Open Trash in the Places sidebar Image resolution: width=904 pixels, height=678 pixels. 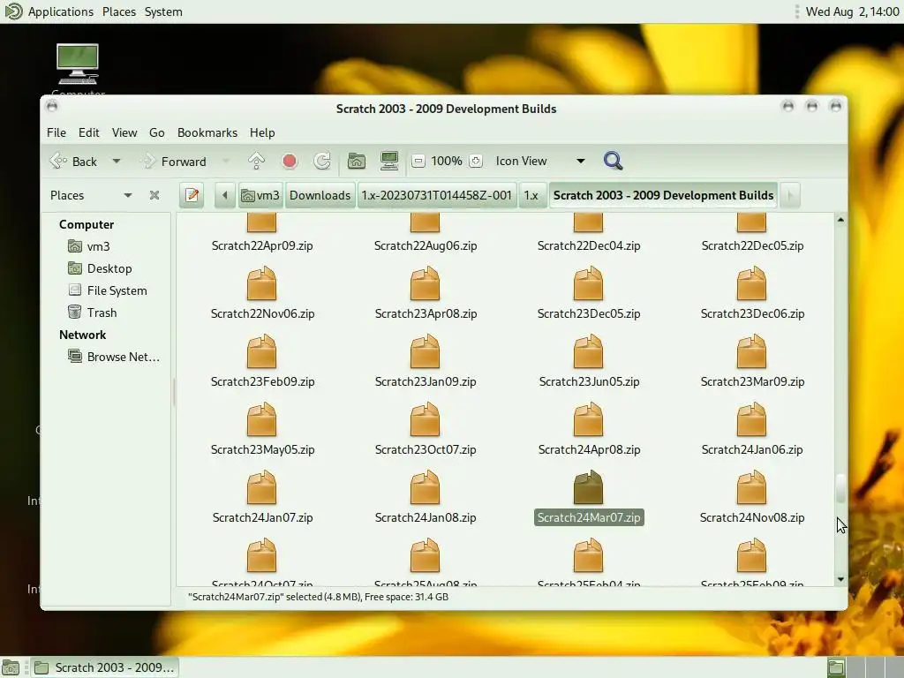[x=102, y=313]
